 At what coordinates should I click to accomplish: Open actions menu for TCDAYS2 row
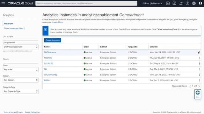pos(199,63)
